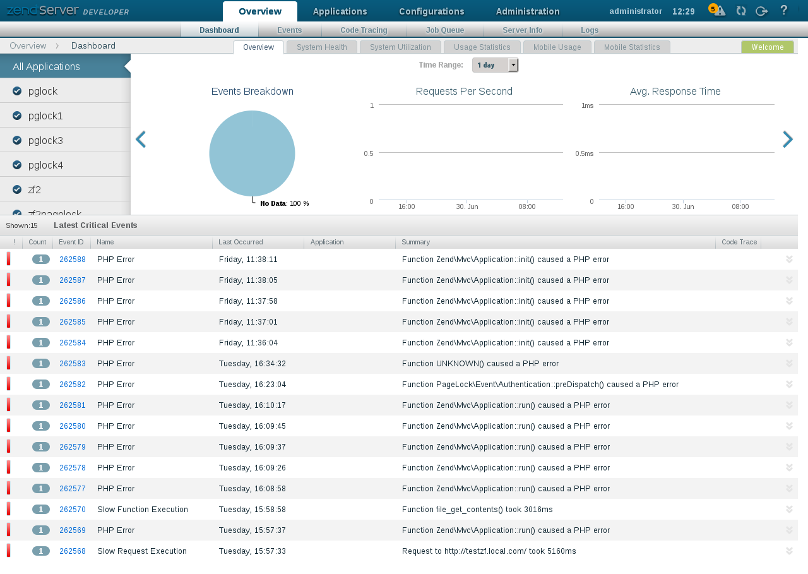The width and height of the screenshot is (808, 574).
Task: Log out using the logout icon
Action: (x=761, y=11)
